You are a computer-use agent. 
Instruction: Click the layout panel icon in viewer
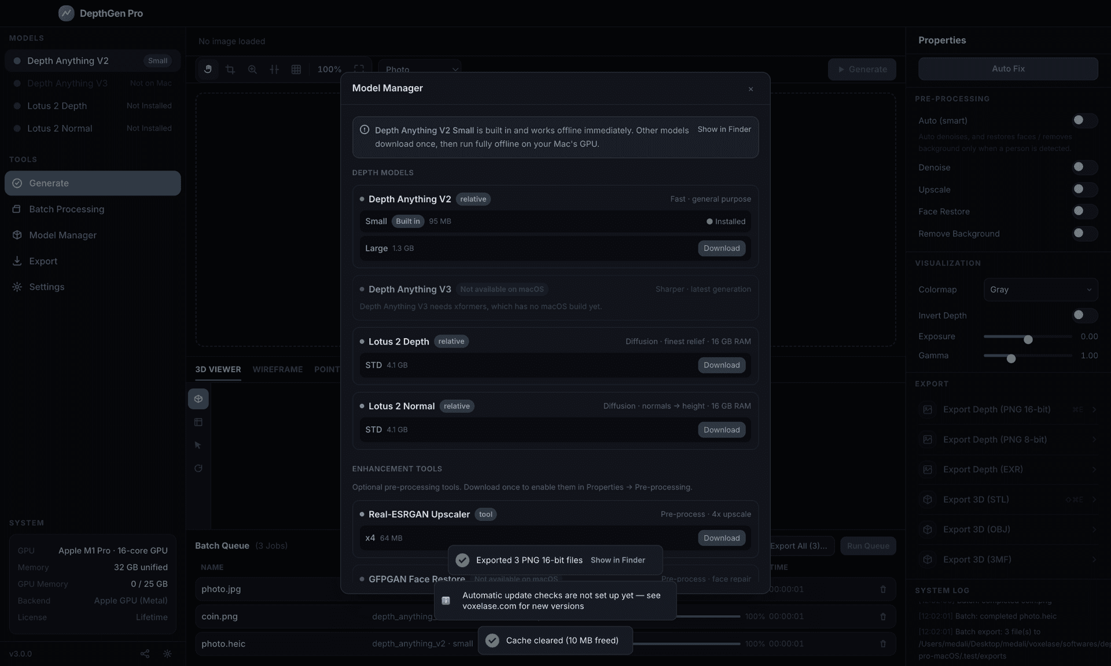coord(198,422)
